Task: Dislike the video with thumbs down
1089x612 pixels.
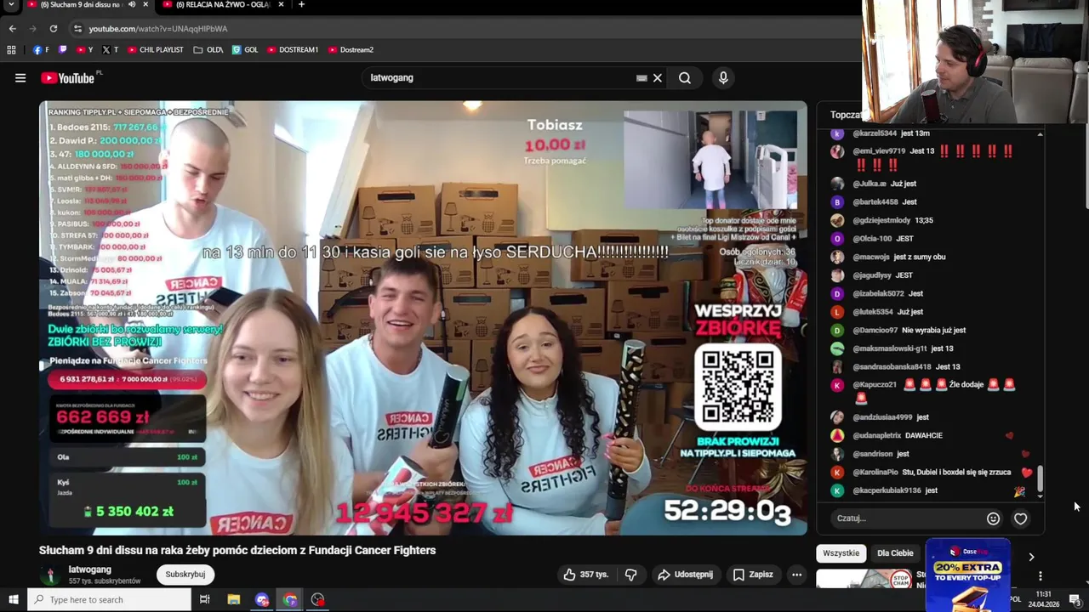Action: pyautogui.click(x=631, y=575)
